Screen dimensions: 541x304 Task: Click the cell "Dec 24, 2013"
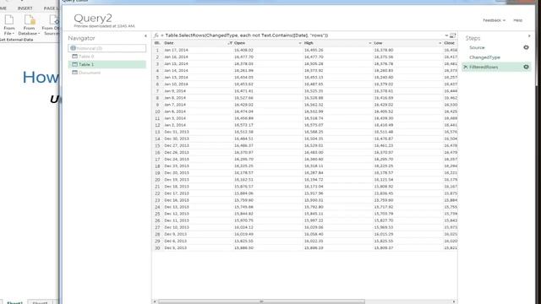pos(177,160)
